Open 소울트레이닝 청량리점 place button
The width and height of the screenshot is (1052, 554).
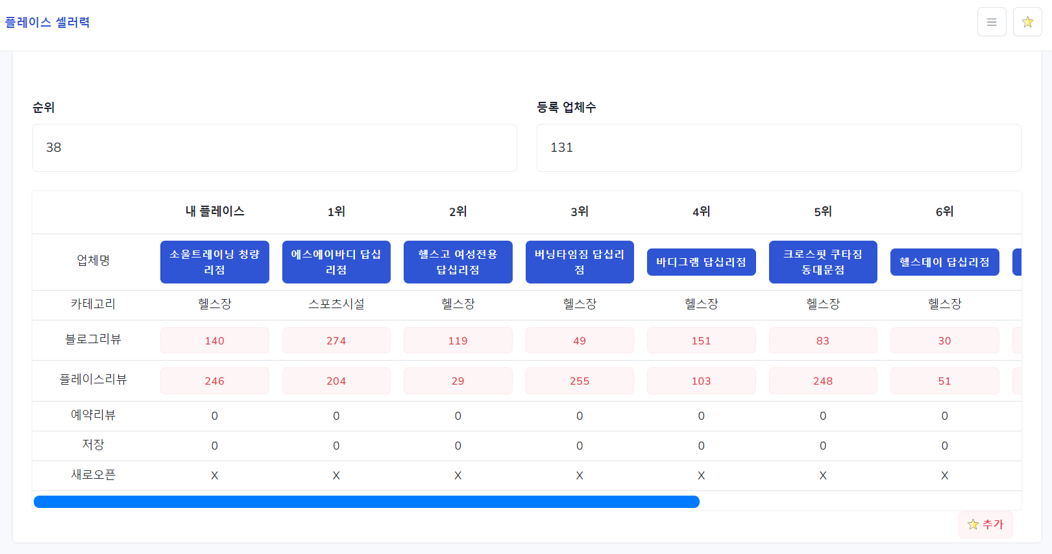click(x=215, y=262)
